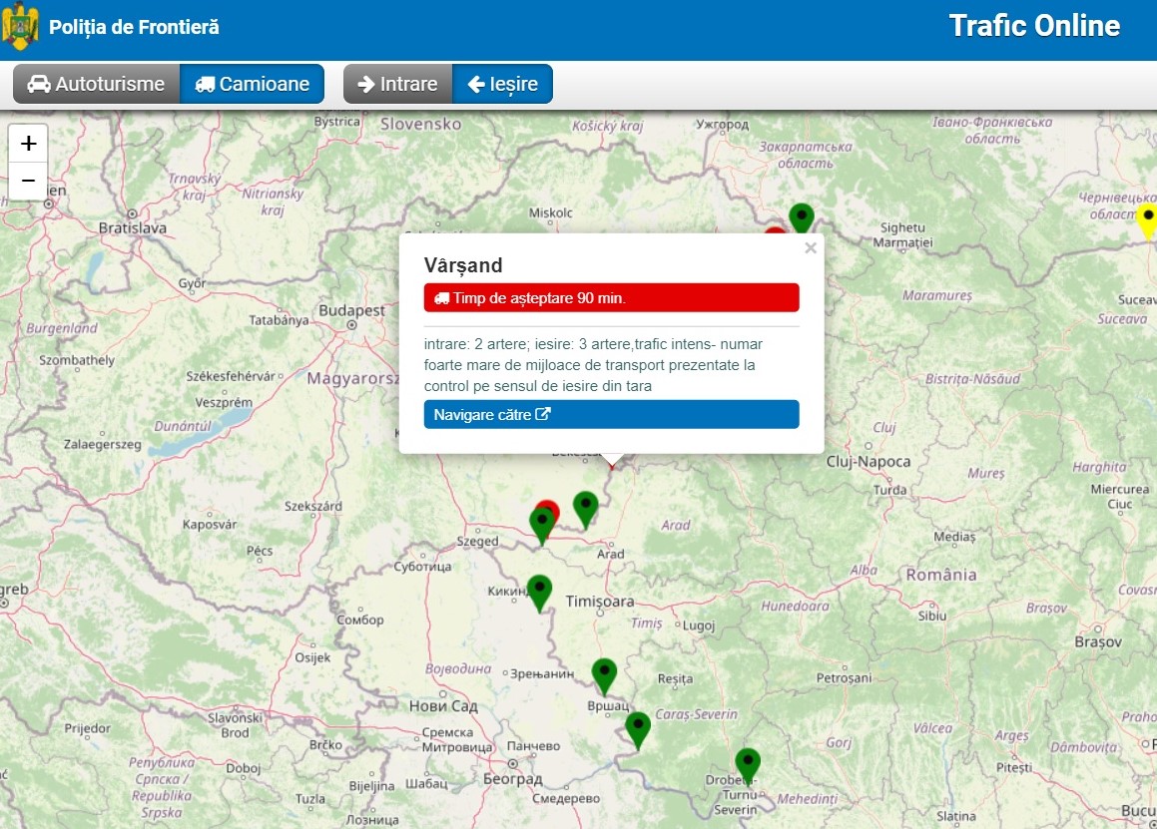Screen dimensions: 1157x829
Task: Select the green marker beside Kikinda
Action: tap(539, 592)
